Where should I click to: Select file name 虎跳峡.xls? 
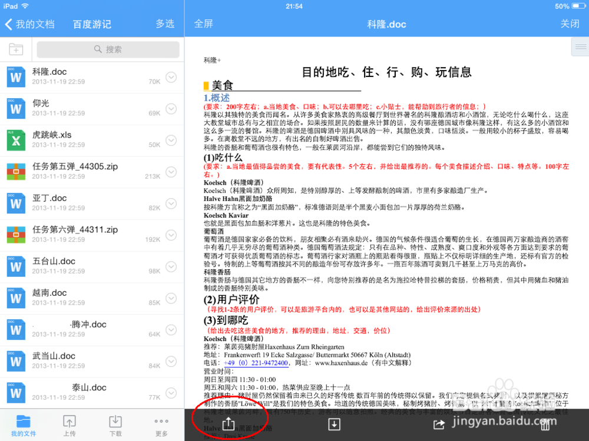click(52, 135)
